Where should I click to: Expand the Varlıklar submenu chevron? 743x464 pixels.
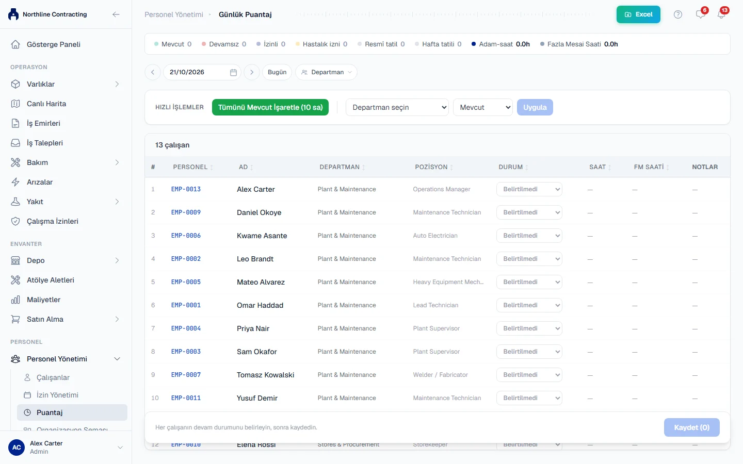(117, 84)
